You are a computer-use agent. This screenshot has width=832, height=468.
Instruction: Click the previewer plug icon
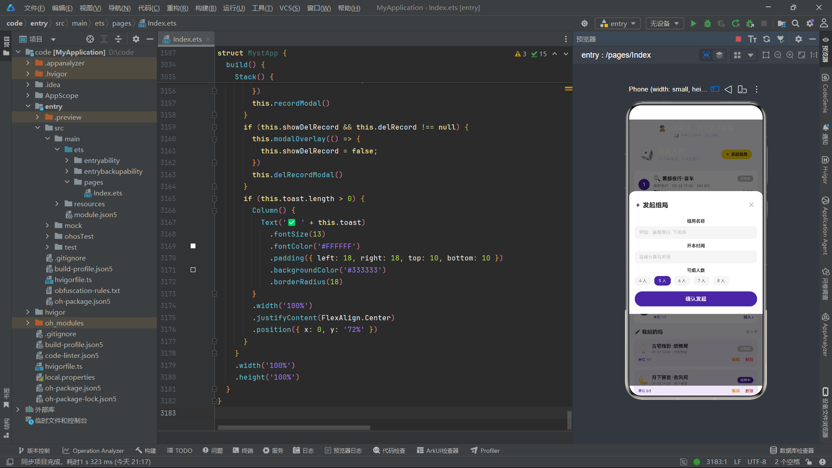click(x=781, y=39)
